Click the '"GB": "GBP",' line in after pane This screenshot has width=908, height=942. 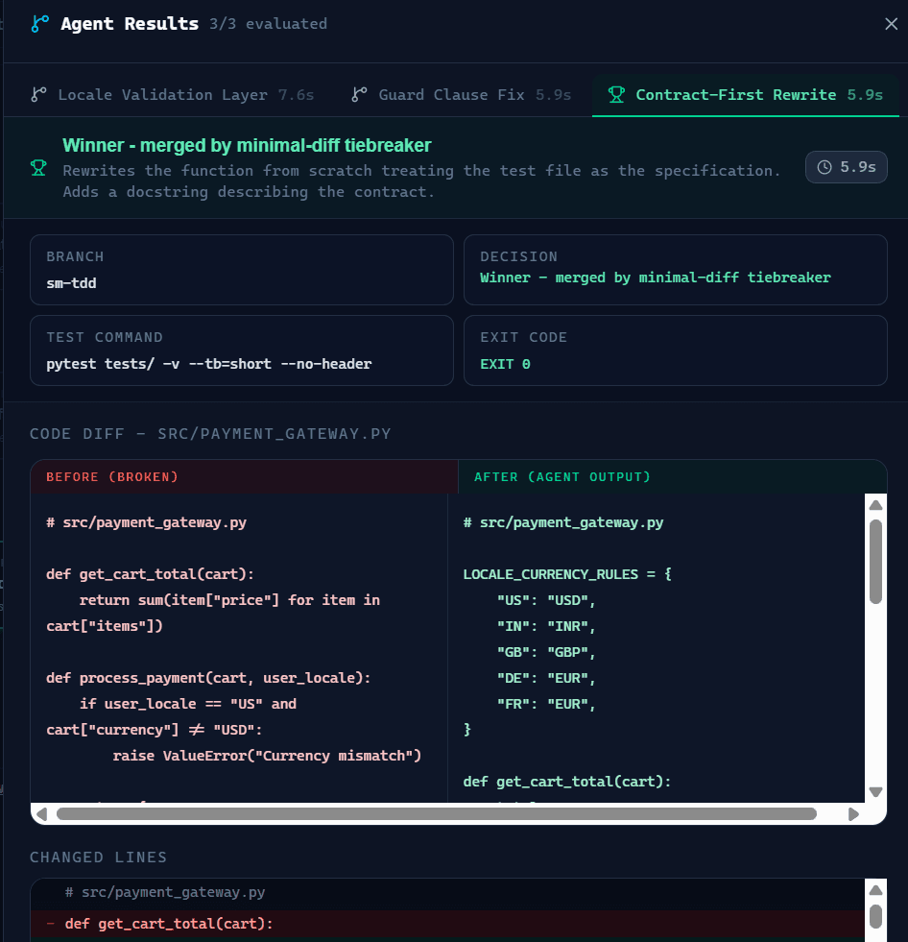546,652
